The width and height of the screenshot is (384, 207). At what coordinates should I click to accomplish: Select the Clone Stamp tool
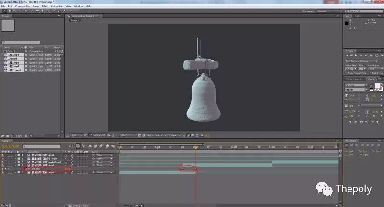[x=59, y=11]
